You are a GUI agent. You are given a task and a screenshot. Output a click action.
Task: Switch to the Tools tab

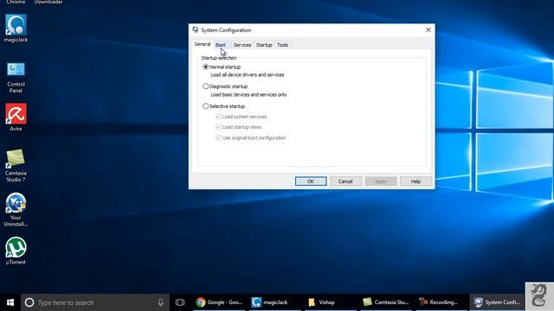(283, 45)
